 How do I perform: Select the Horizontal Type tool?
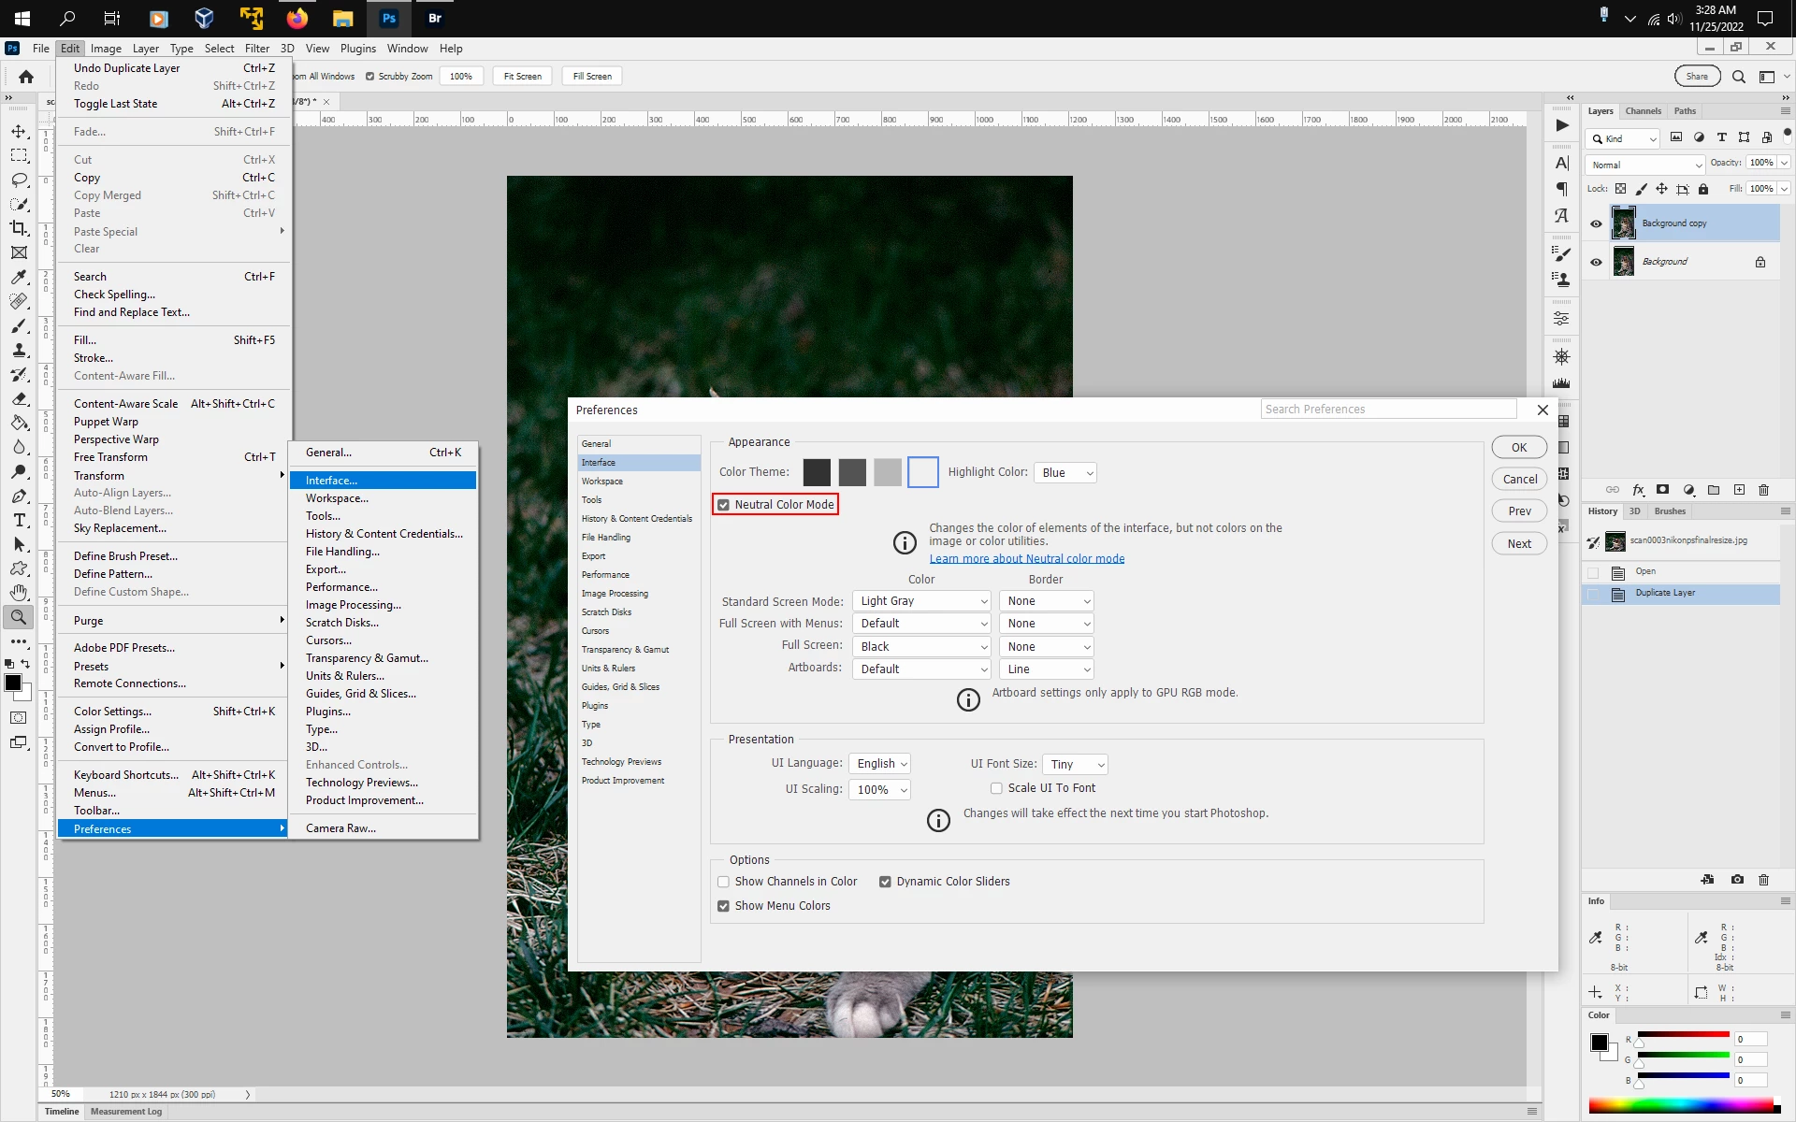pos(19,520)
